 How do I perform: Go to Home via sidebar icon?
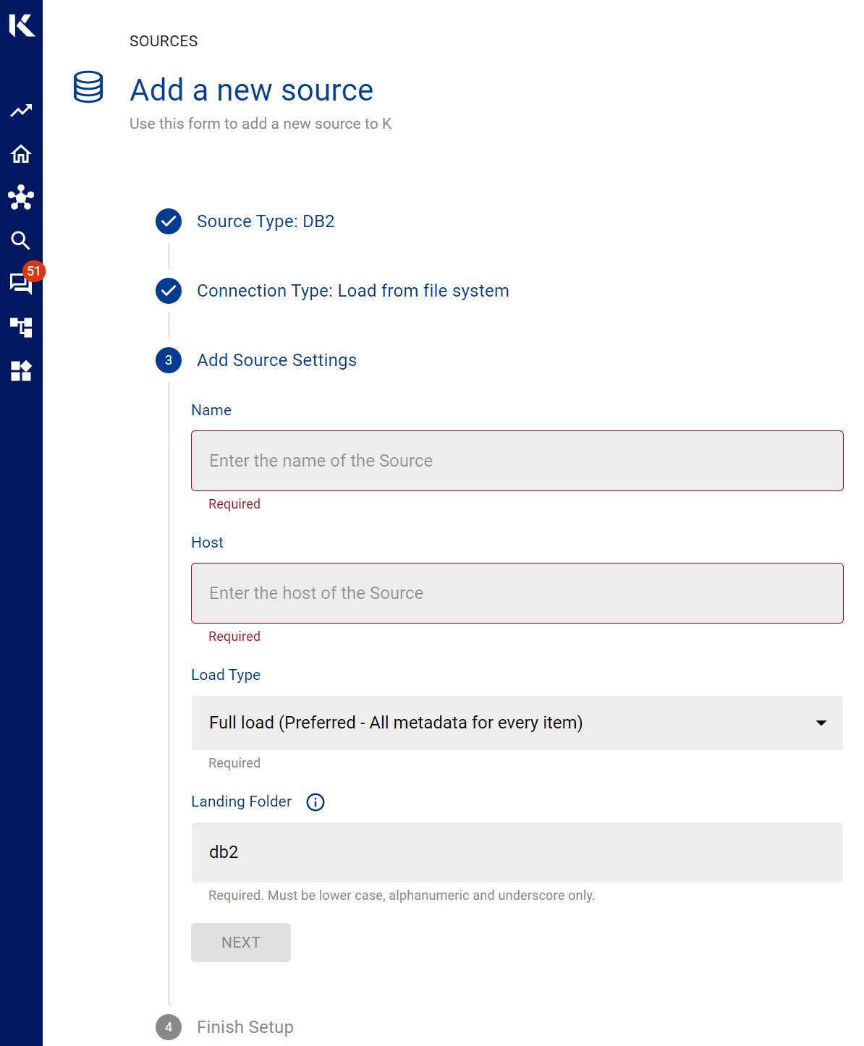(x=21, y=154)
